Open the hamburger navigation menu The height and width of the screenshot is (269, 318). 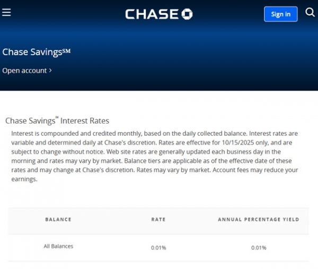tap(6, 12)
